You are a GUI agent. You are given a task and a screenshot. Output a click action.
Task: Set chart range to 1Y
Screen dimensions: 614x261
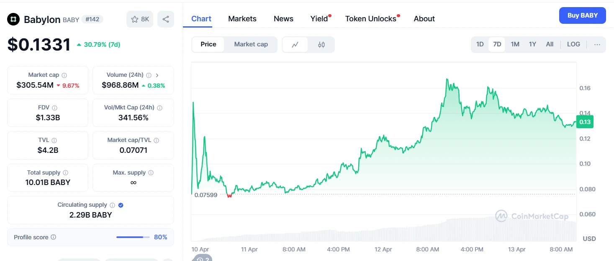[532, 44]
